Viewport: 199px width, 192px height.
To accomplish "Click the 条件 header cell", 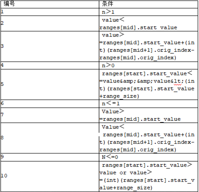I will [x=149, y=4].
